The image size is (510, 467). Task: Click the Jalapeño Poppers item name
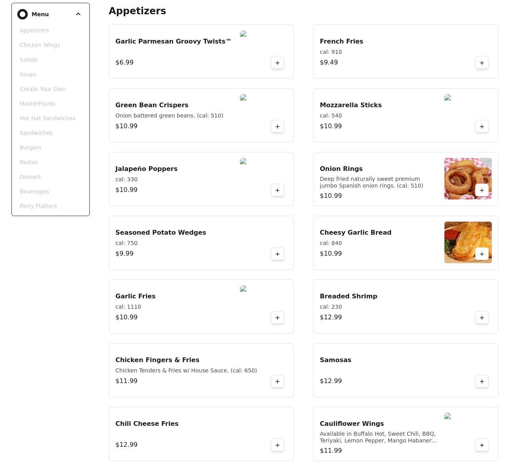click(x=146, y=169)
